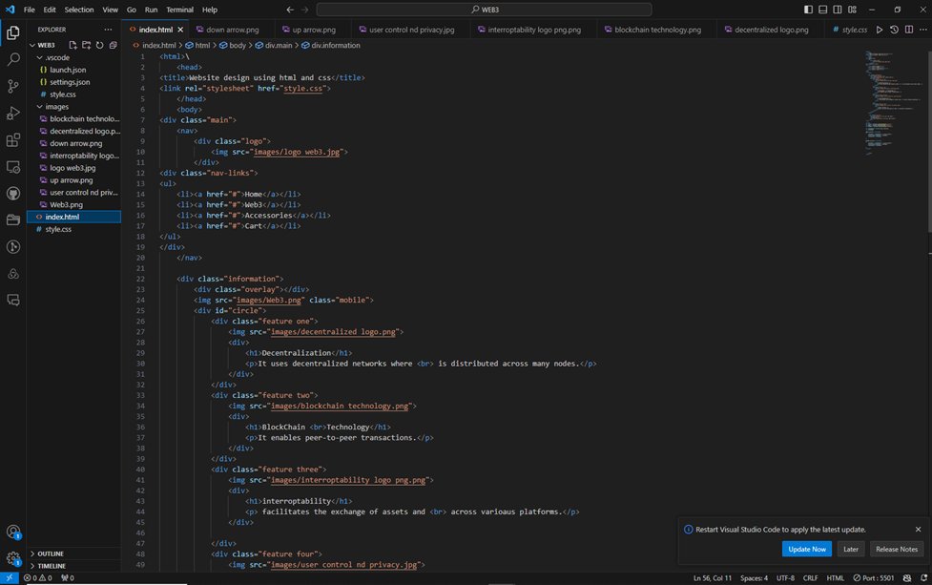Open the Manage gear icon

click(x=13, y=558)
